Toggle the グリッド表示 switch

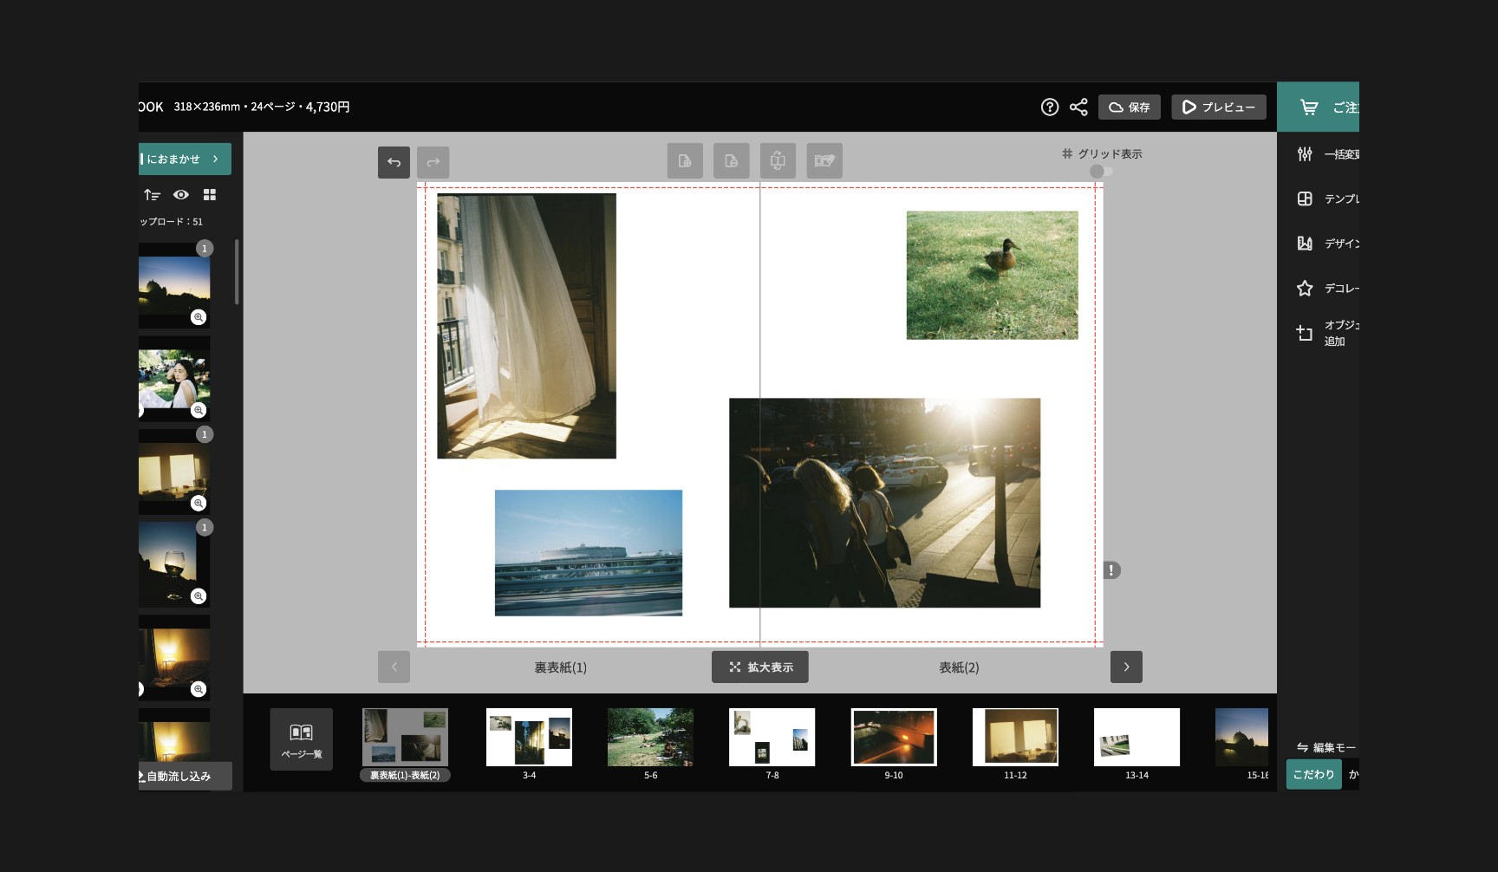click(1101, 172)
